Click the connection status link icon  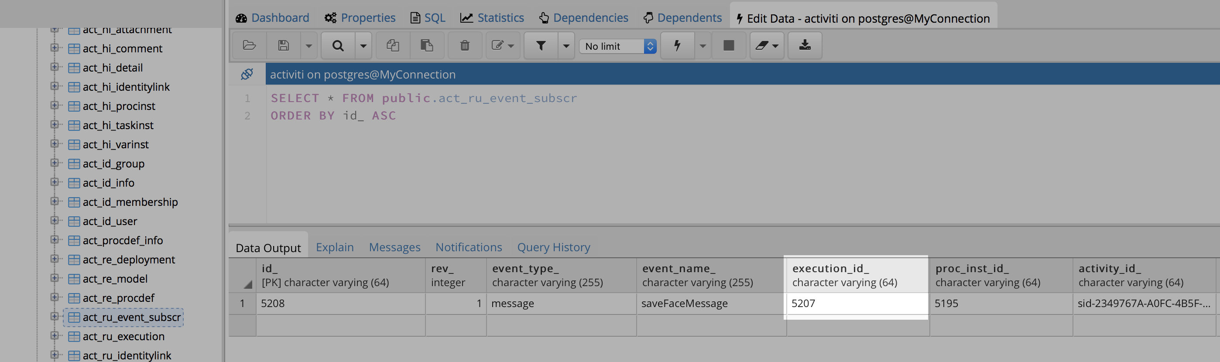247,74
